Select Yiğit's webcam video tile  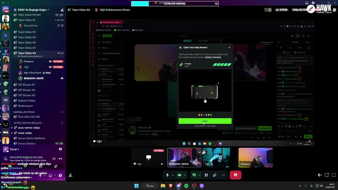point(216,158)
